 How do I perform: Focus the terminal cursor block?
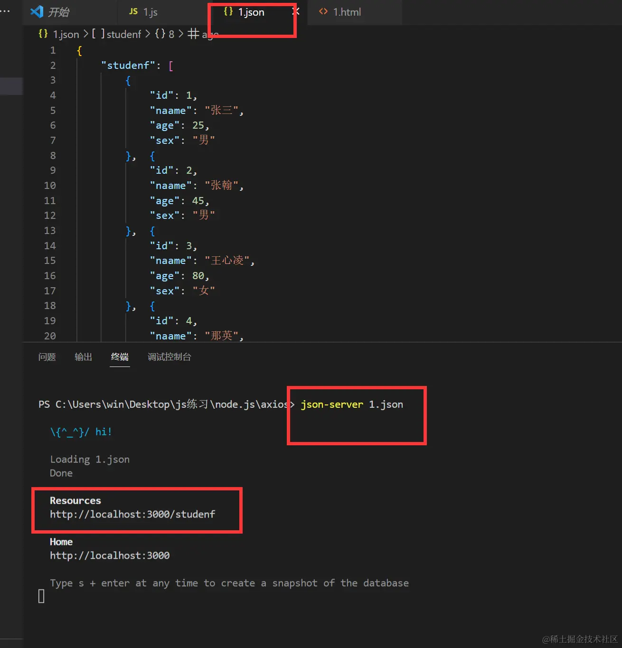41,596
